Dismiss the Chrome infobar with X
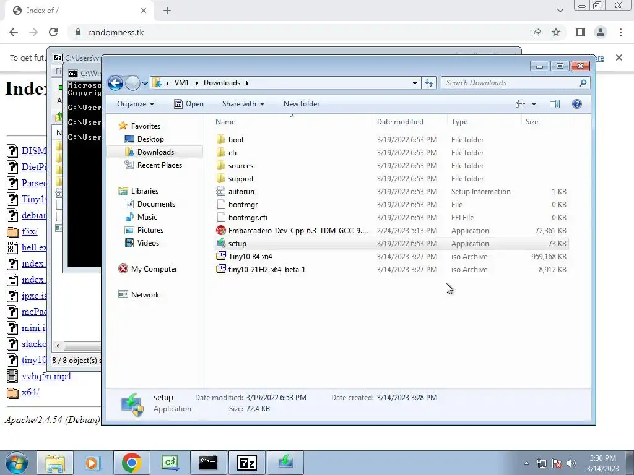Image resolution: width=634 pixels, height=475 pixels. pos(619,58)
